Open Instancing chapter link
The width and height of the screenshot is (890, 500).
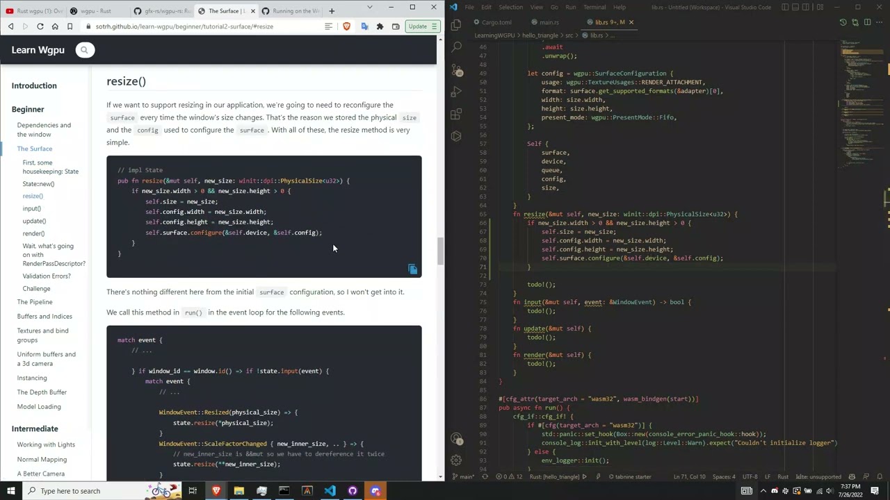tap(32, 378)
